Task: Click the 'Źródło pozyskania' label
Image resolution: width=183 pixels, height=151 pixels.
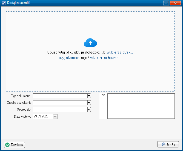Action: pyautogui.click(x=19, y=103)
